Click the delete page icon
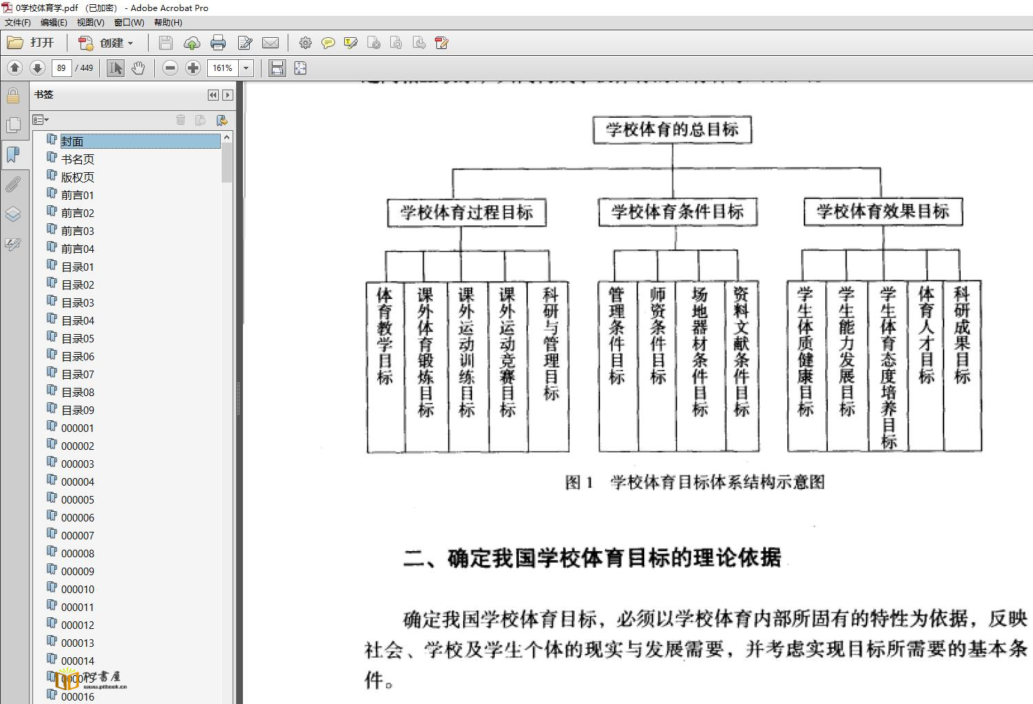 (x=374, y=43)
